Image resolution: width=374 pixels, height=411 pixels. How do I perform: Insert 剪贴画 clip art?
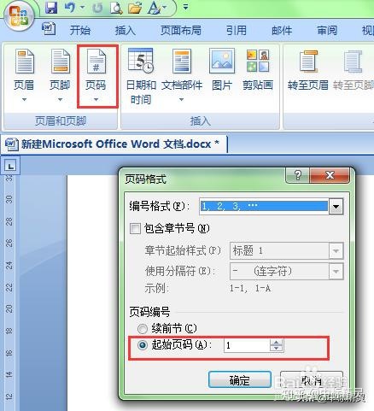258,70
